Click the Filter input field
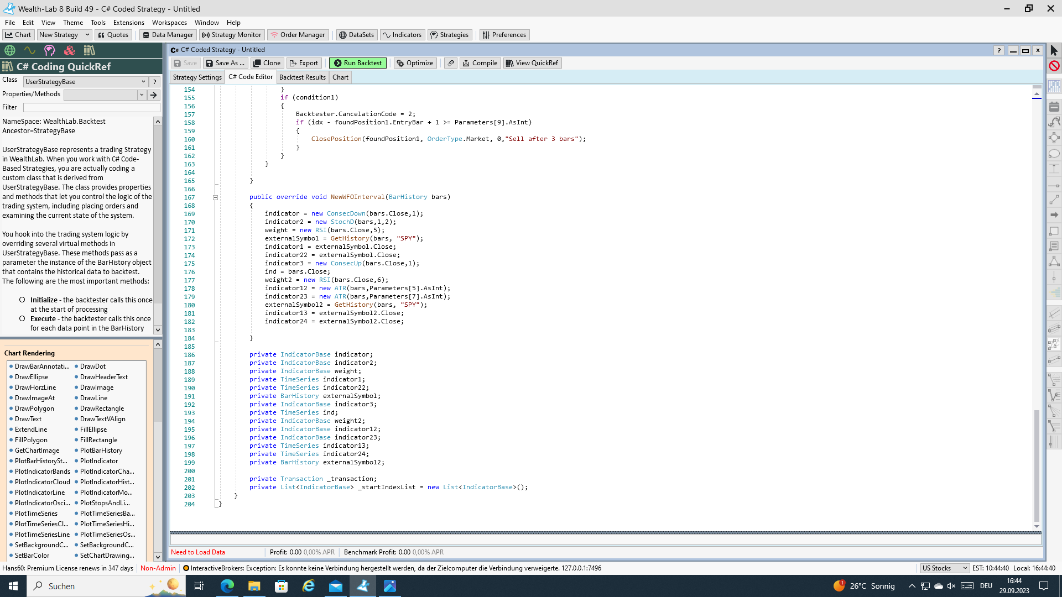 91,108
